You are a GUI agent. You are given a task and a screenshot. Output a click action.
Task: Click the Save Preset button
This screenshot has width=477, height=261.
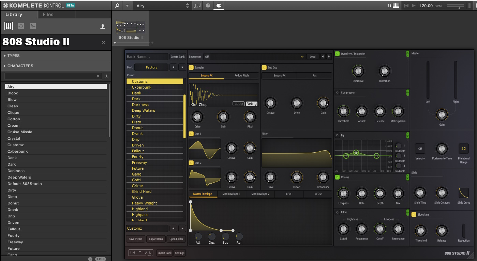(135, 239)
